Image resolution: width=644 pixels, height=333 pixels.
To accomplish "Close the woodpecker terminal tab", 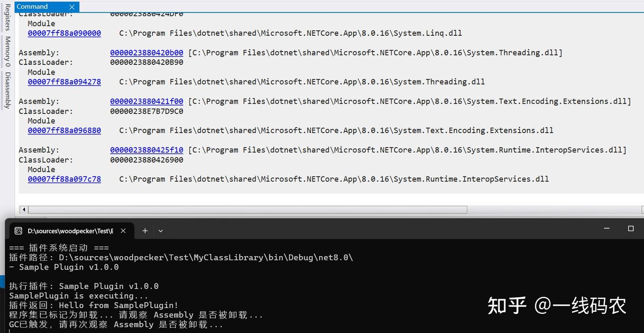I will pos(123,231).
